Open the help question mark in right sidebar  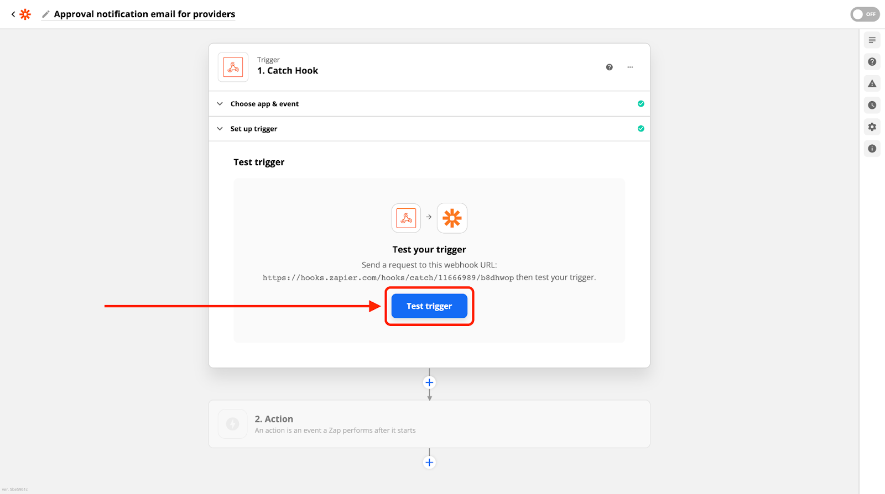pyautogui.click(x=872, y=62)
